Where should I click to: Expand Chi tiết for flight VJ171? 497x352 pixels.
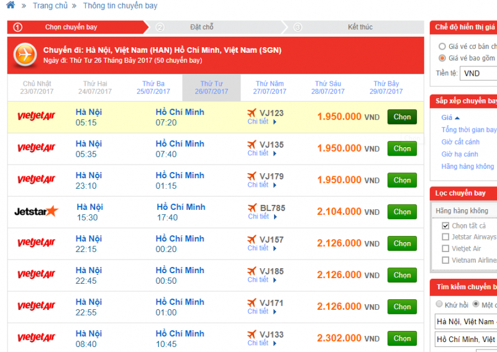[x=262, y=312]
